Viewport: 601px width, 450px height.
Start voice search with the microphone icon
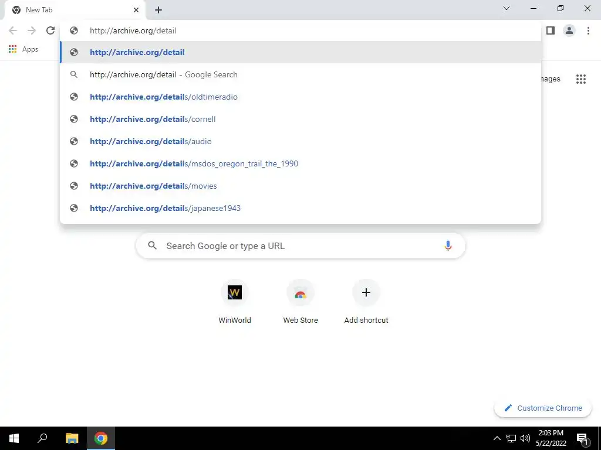448,246
